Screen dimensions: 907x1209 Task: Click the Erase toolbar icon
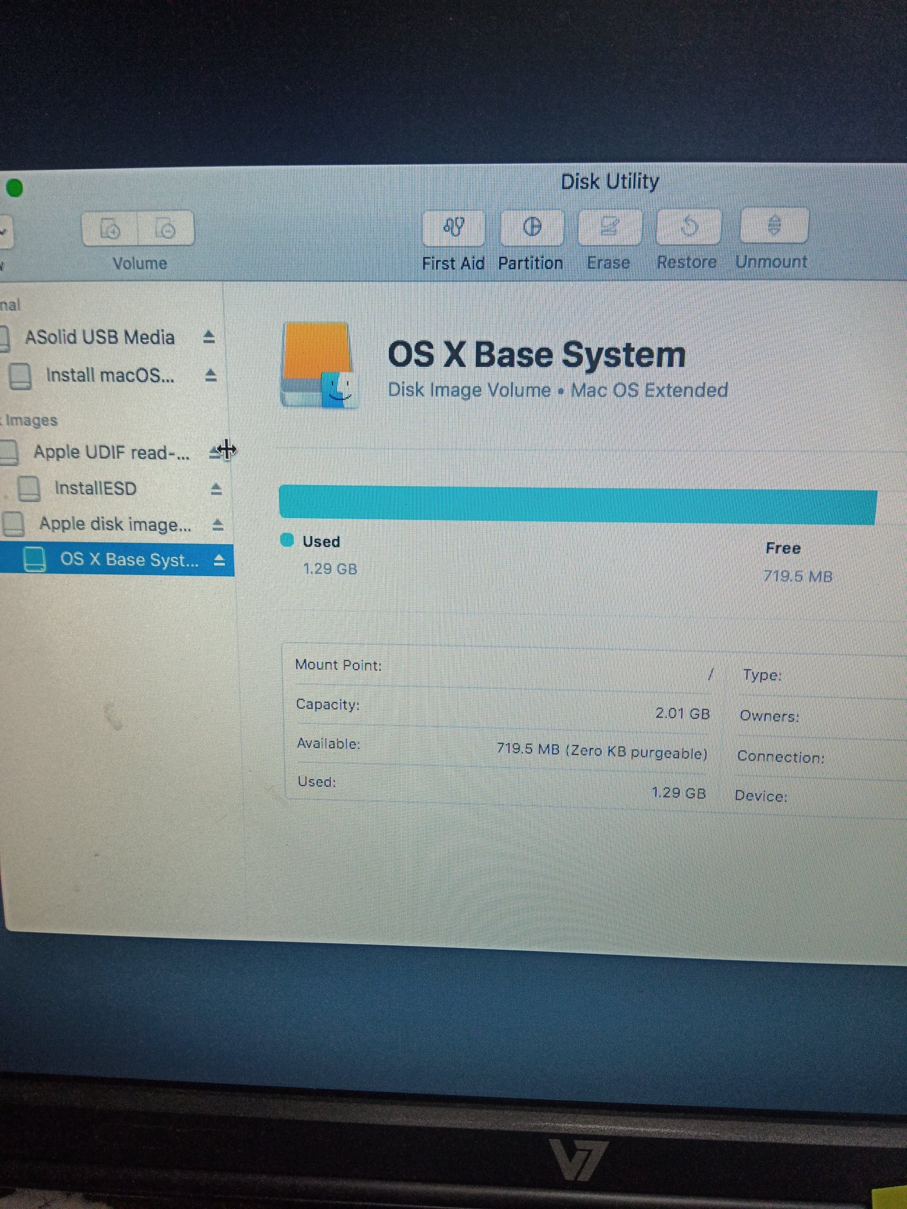610,227
